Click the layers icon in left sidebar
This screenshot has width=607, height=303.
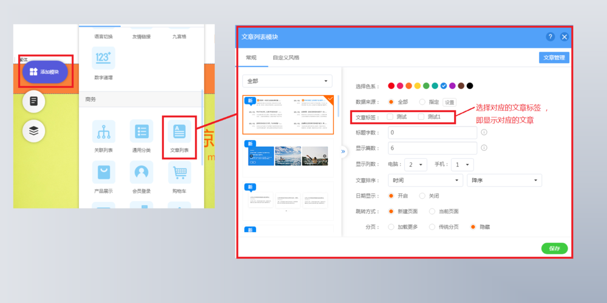[x=34, y=131]
